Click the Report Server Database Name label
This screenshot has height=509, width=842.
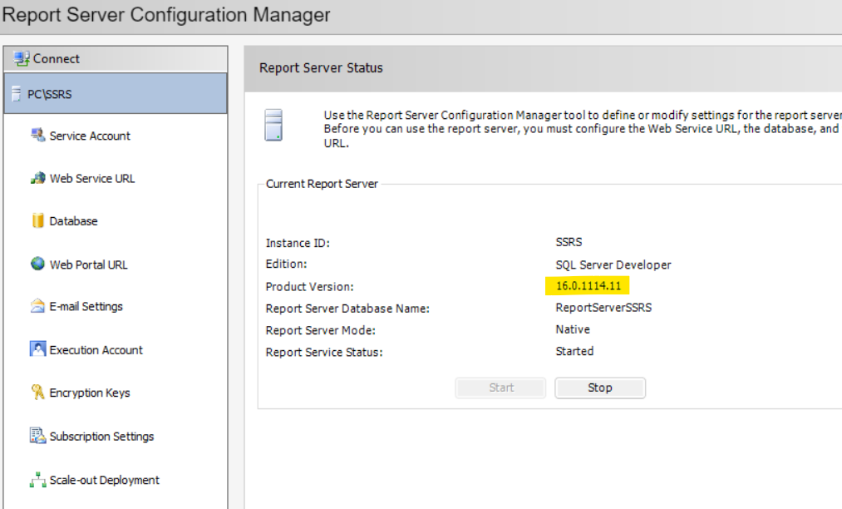click(x=347, y=309)
